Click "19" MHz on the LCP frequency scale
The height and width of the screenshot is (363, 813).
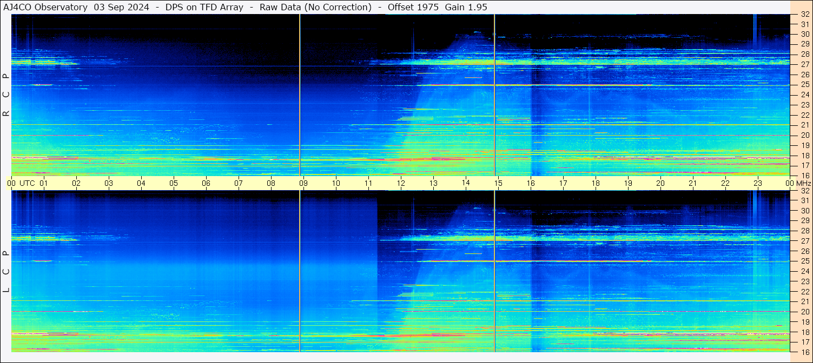(805, 322)
